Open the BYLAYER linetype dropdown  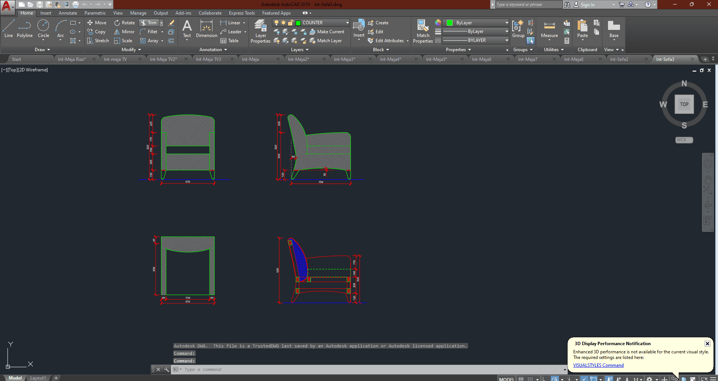[507, 40]
